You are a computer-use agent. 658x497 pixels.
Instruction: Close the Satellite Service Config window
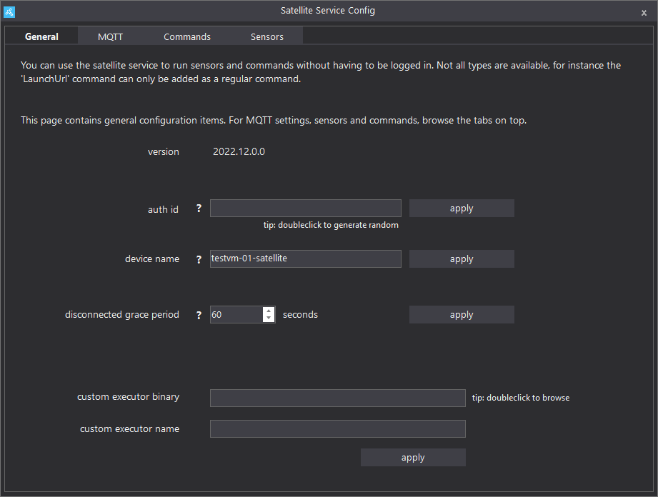[x=644, y=13]
